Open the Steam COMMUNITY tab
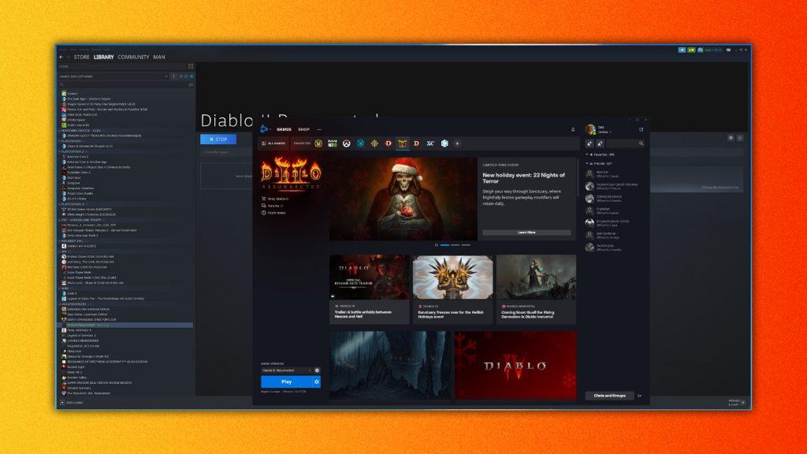The height and width of the screenshot is (454, 807). click(x=133, y=57)
